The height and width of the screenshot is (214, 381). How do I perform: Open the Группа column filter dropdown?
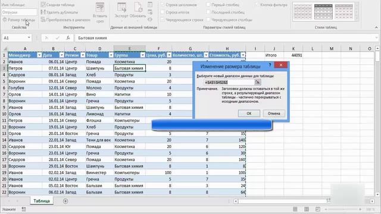(x=143, y=55)
